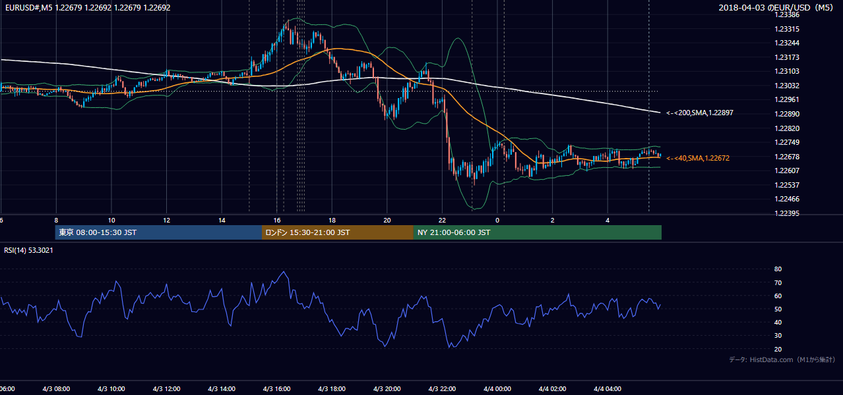The width and height of the screenshot is (843, 395).
Task: Click RSI scale value 80
Action: point(778,269)
